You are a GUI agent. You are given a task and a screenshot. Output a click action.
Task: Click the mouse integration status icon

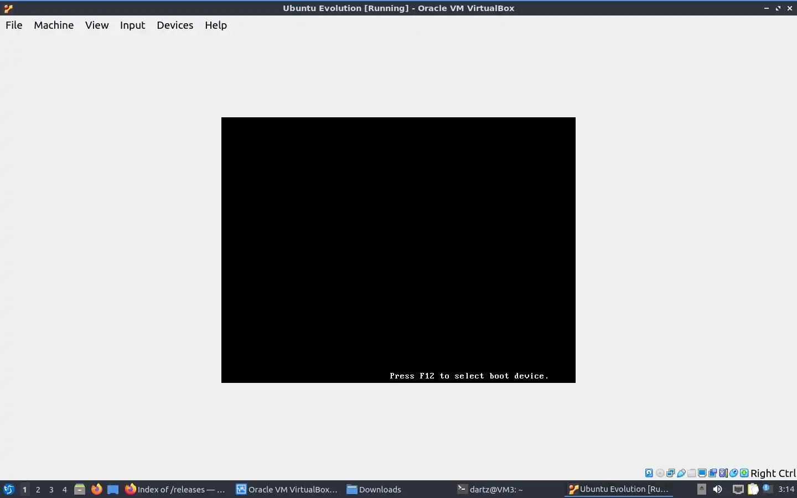coord(734,473)
